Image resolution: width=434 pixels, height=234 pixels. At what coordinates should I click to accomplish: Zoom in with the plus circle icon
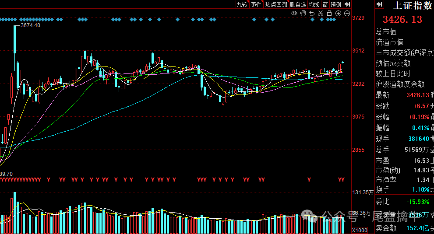pos(338,13)
